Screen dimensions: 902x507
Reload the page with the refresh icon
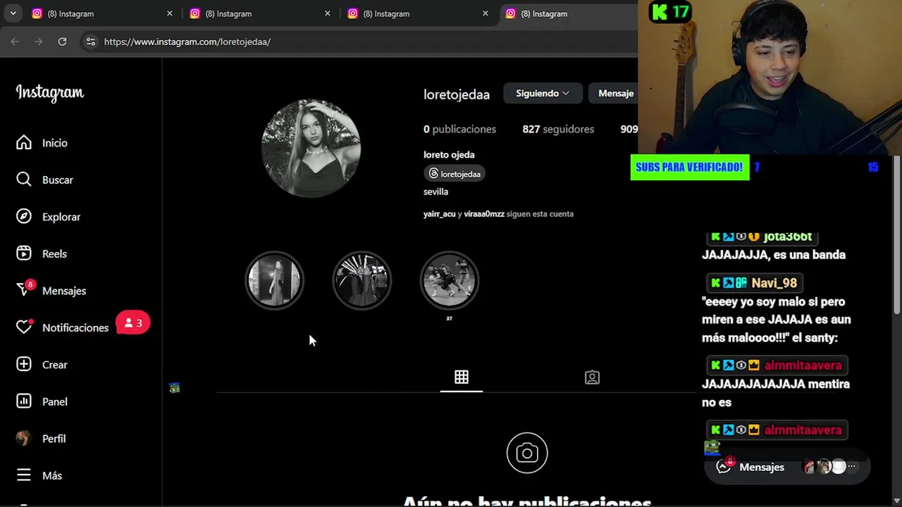[62, 42]
